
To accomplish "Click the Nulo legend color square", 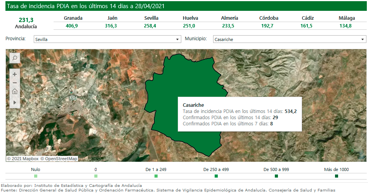I will pos(36,176).
